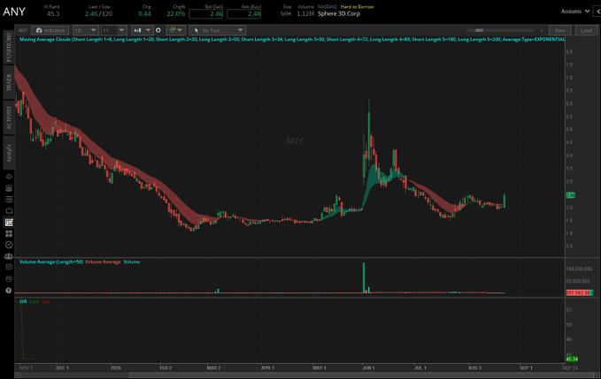Click the ANY symbol field in toolbar

[23, 30]
